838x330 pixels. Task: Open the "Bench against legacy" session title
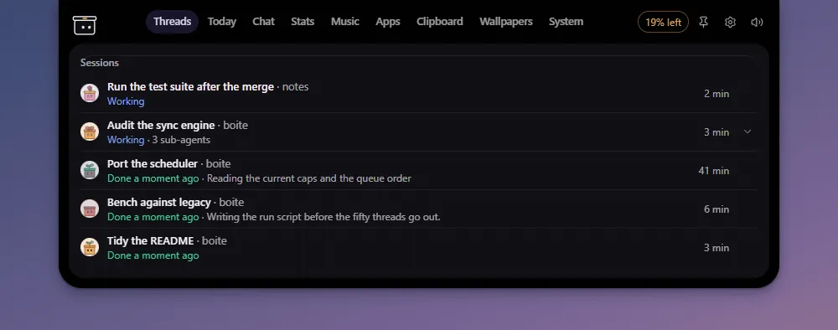tap(158, 203)
